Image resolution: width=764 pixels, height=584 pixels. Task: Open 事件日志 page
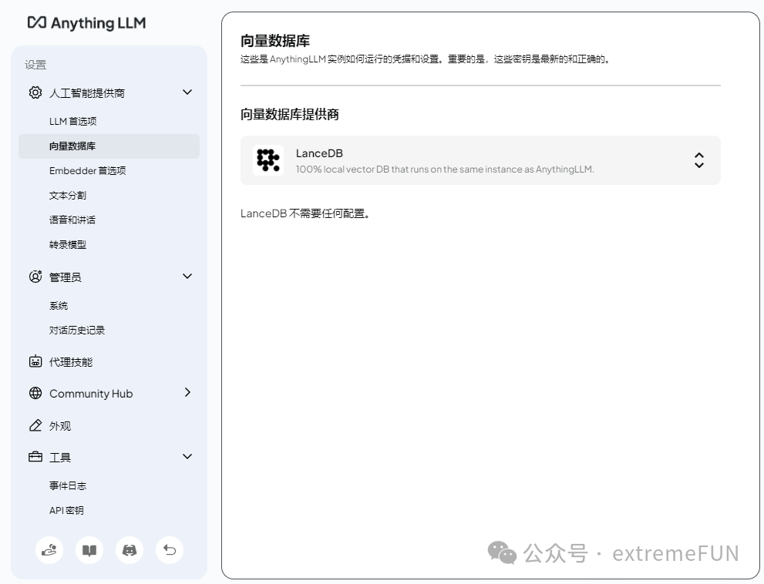(68, 485)
